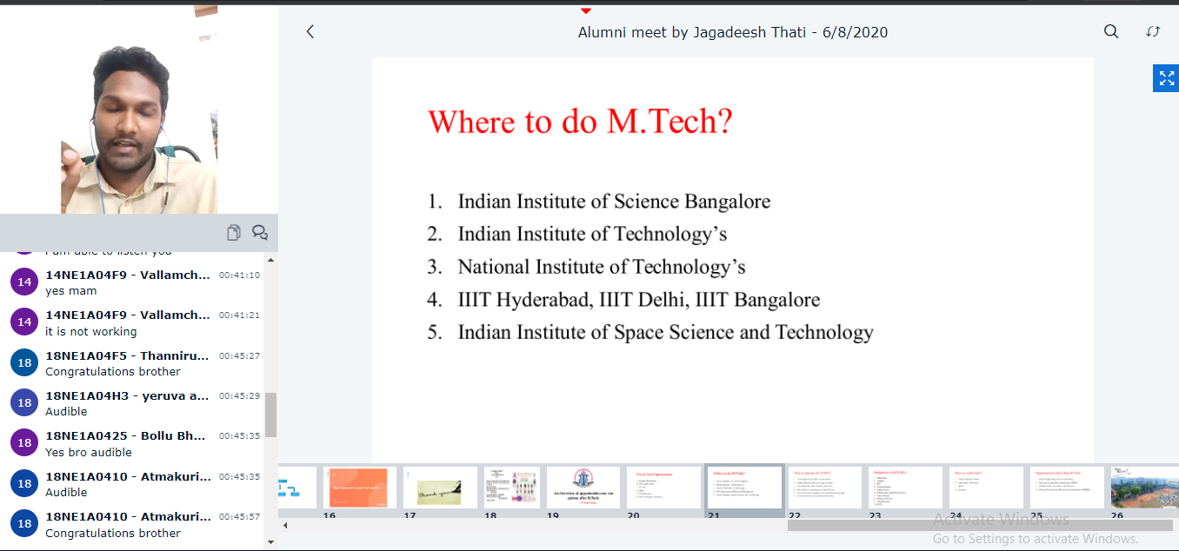Click timestamp 00:41:21
1179x551 pixels.
[239, 315]
